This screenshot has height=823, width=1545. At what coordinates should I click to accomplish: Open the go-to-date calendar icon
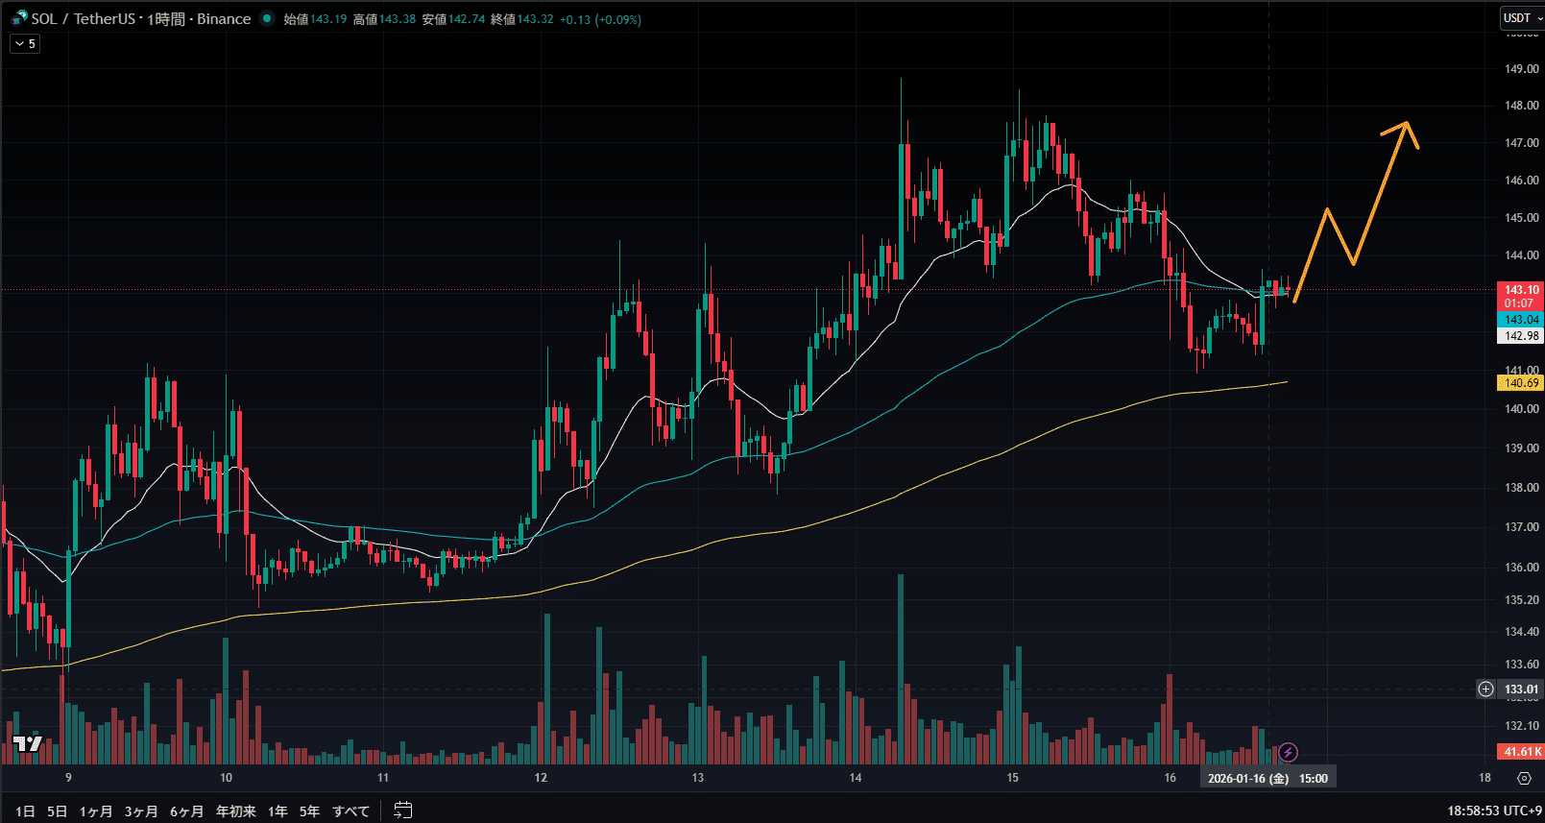403,811
